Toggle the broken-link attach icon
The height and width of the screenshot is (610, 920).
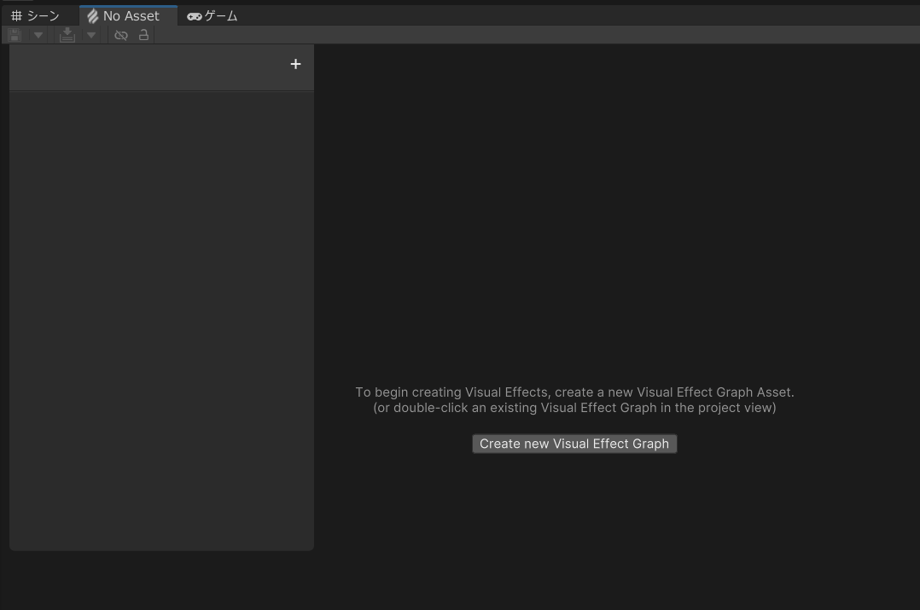[121, 35]
